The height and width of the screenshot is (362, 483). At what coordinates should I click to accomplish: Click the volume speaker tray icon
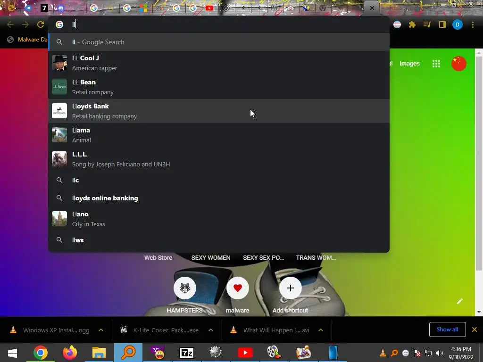(440, 353)
